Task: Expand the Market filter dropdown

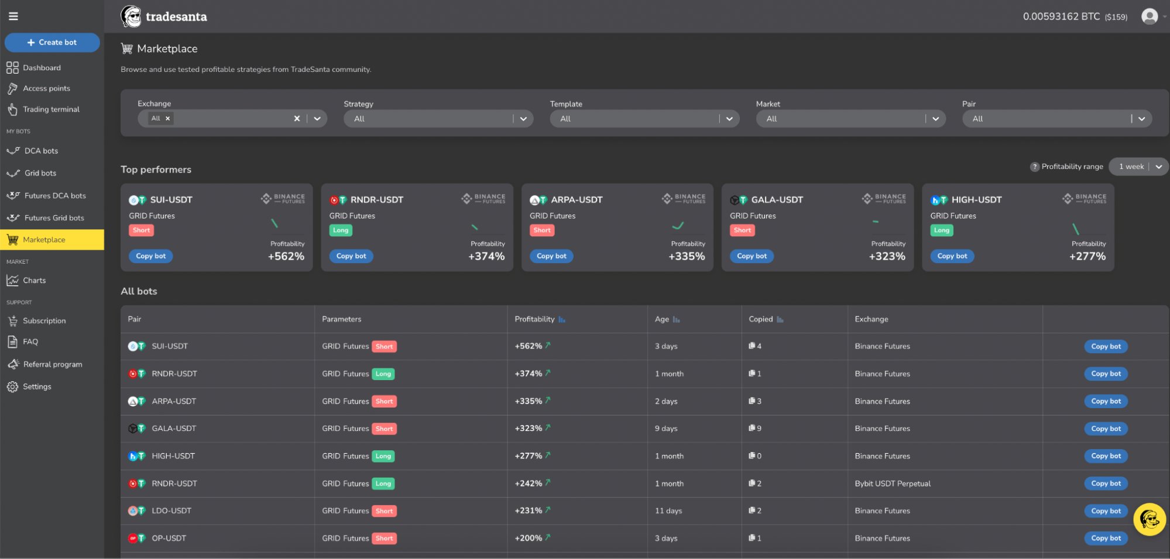Action: 935,119
